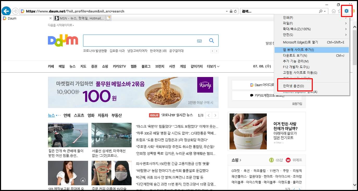Image resolution: width=358 pixels, height=191 pixels.
Task: Open the gear Tools icon
Action: coord(346,11)
